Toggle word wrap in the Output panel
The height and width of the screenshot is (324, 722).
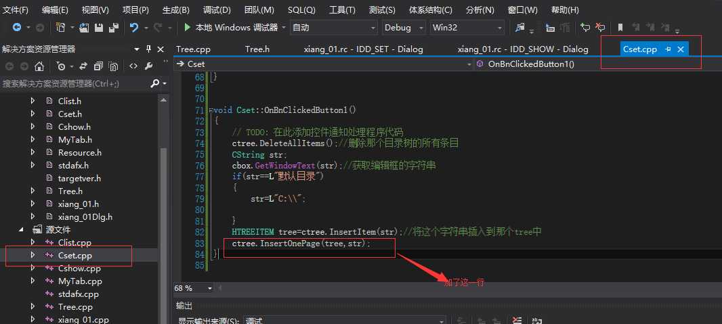[536, 321]
